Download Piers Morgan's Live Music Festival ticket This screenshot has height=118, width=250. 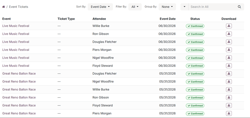pyautogui.click(x=229, y=50)
